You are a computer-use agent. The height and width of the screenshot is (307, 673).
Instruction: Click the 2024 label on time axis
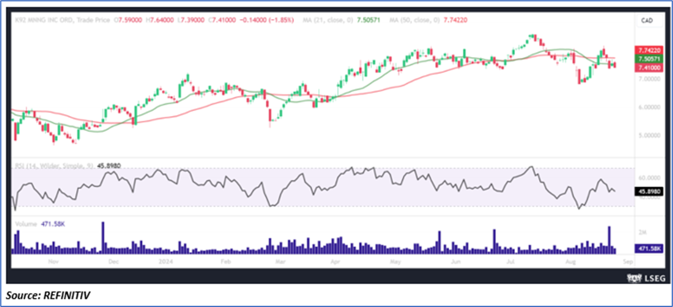164,260
